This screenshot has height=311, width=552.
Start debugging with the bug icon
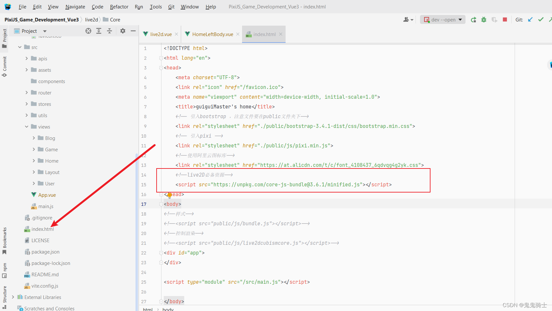(x=484, y=20)
